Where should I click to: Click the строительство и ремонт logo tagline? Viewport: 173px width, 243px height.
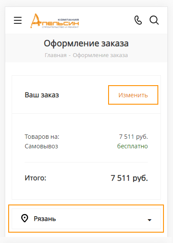(60, 27)
